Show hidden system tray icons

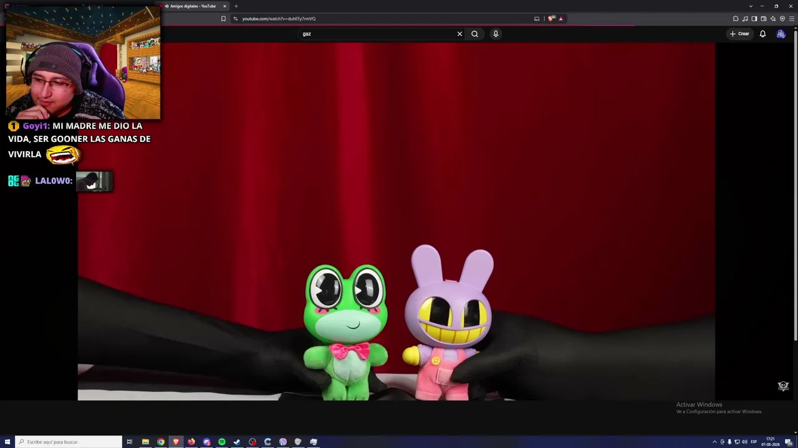[714, 442]
